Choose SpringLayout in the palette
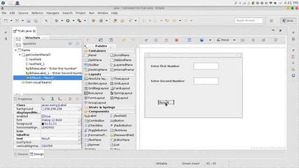This screenshot has height=168, width=299. (121, 93)
